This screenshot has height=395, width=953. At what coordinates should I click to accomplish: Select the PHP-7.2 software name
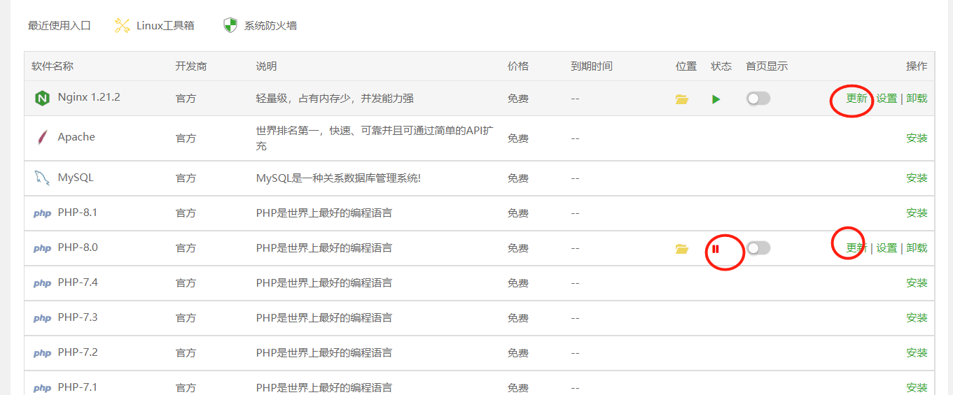point(78,352)
